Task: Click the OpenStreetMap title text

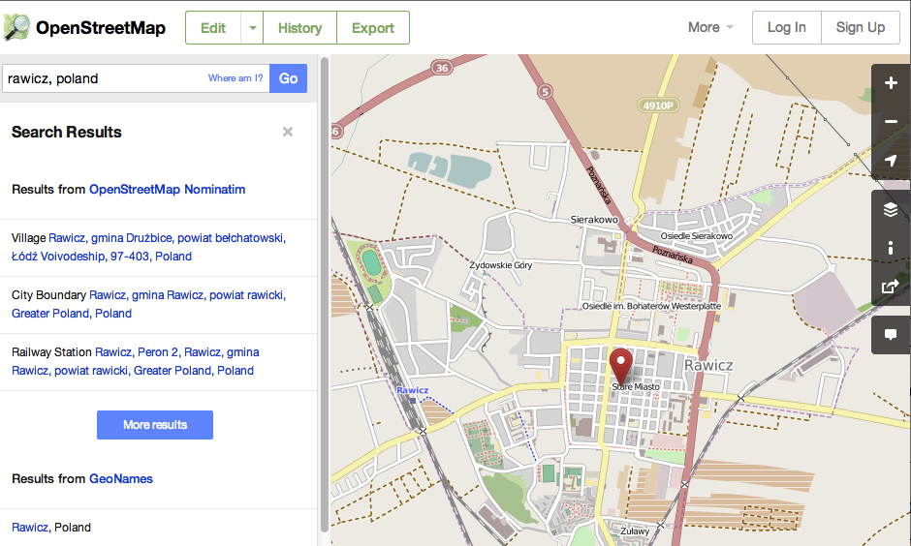Action: (x=101, y=27)
